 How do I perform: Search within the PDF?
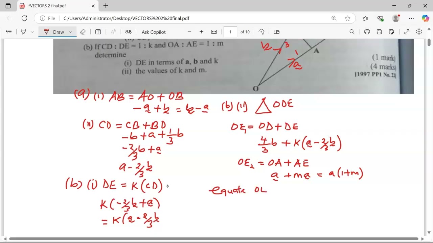coord(352,32)
